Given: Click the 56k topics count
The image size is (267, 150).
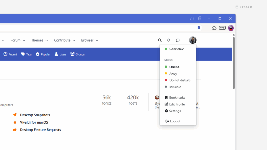Looking at the screenshot, I should (107, 97).
